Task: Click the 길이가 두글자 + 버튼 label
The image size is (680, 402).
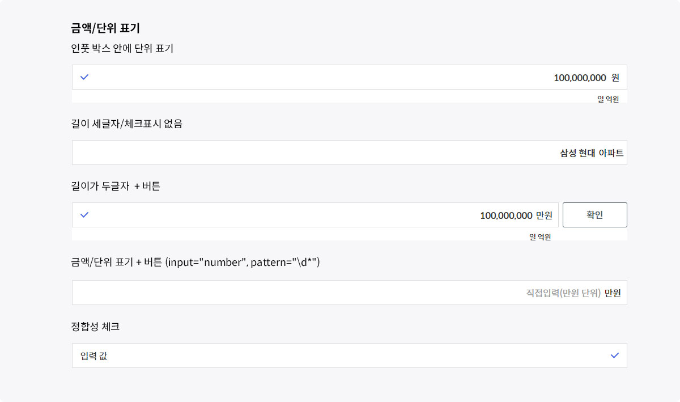Action: click(x=116, y=185)
